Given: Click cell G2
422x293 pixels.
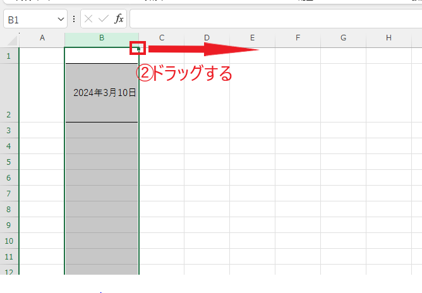Looking at the screenshot, I should click(343, 93).
